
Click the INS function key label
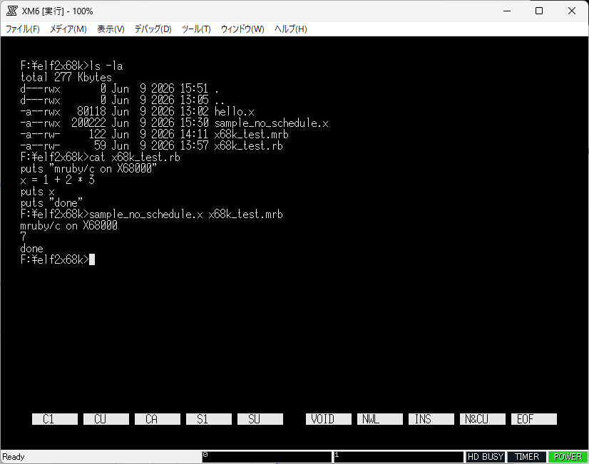tap(431, 419)
